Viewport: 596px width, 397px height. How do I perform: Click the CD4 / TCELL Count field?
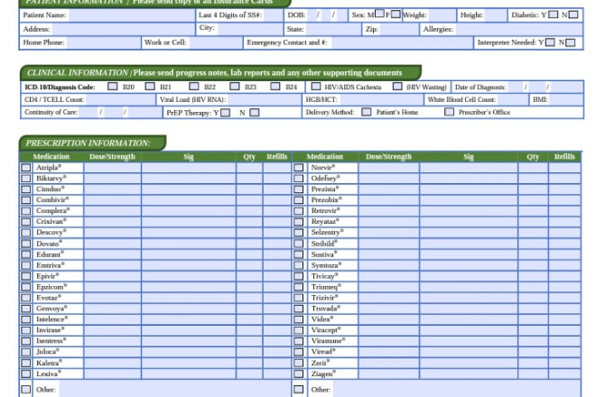(x=120, y=99)
